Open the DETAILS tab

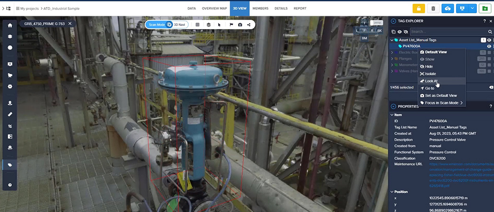pos(281,8)
